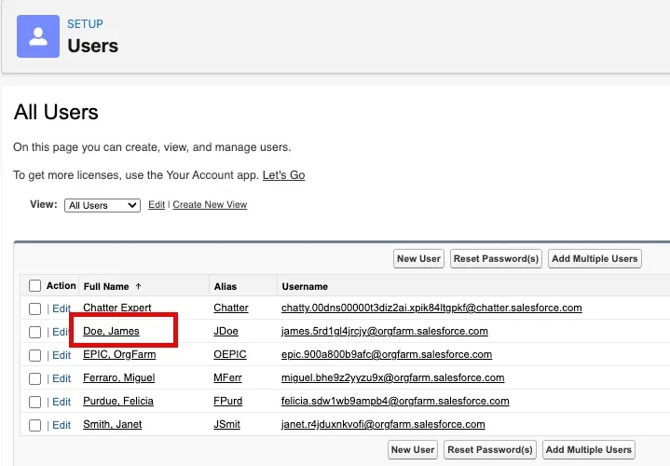This screenshot has height=466, width=670.
Task: Click the bottom Reset Password(s) button
Action: coord(489,450)
